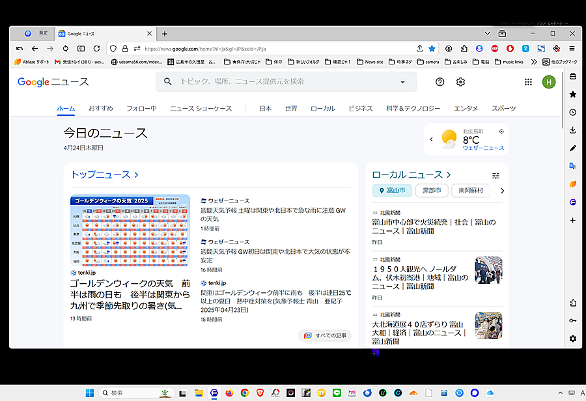
Task: Click the Google News search field
Action: [286, 82]
